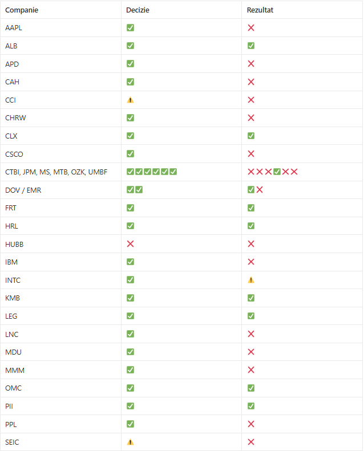
Task: Click the Decizie column header
Action: tap(137, 10)
